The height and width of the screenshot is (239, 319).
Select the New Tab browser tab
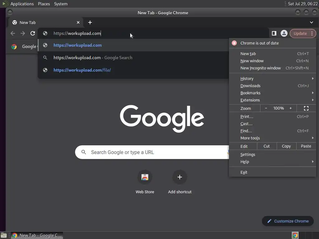(x=45, y=22)
